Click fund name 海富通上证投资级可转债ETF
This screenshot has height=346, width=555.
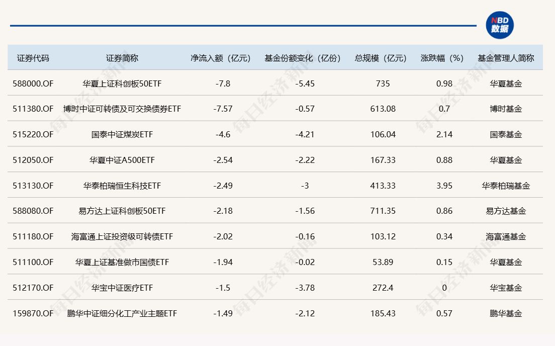(122, 236)
